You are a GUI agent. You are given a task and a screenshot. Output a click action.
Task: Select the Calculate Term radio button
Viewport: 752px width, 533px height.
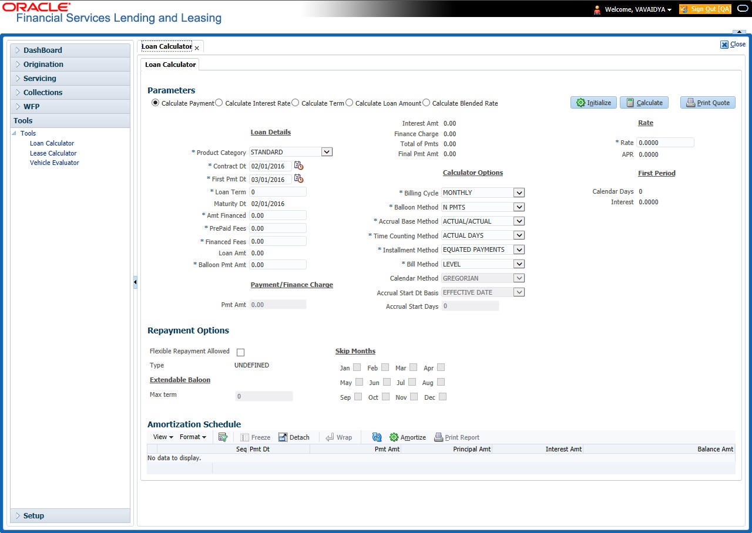(295, 103)
